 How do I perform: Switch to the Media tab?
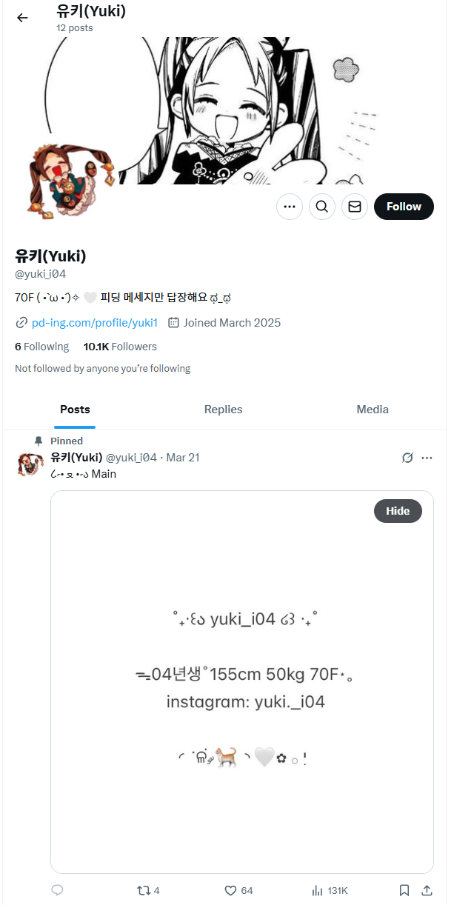373,410
